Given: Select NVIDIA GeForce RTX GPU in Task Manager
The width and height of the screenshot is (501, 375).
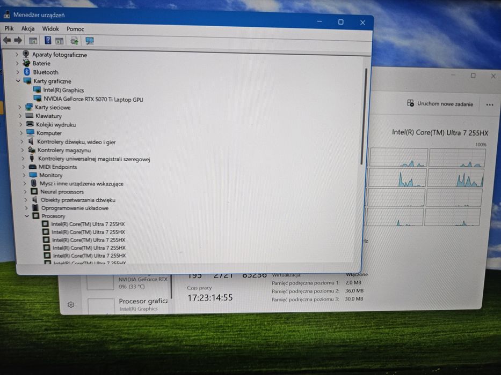Looking at the screenshot, I should point(127,282).
